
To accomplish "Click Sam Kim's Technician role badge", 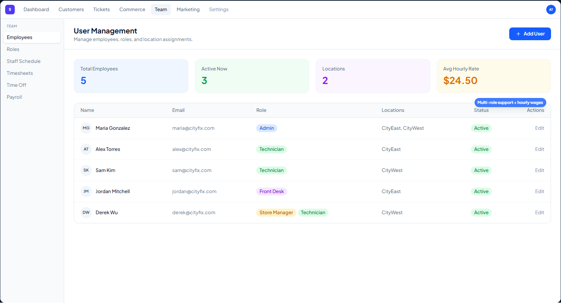I will click(x=271, y=170).
